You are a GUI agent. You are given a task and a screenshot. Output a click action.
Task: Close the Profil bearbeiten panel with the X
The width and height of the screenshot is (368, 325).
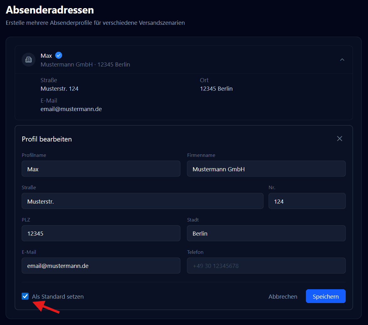339,138
